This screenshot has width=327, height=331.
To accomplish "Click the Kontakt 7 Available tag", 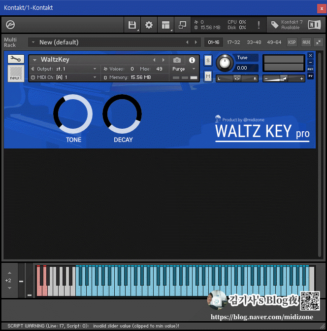I will coord(287,25).
